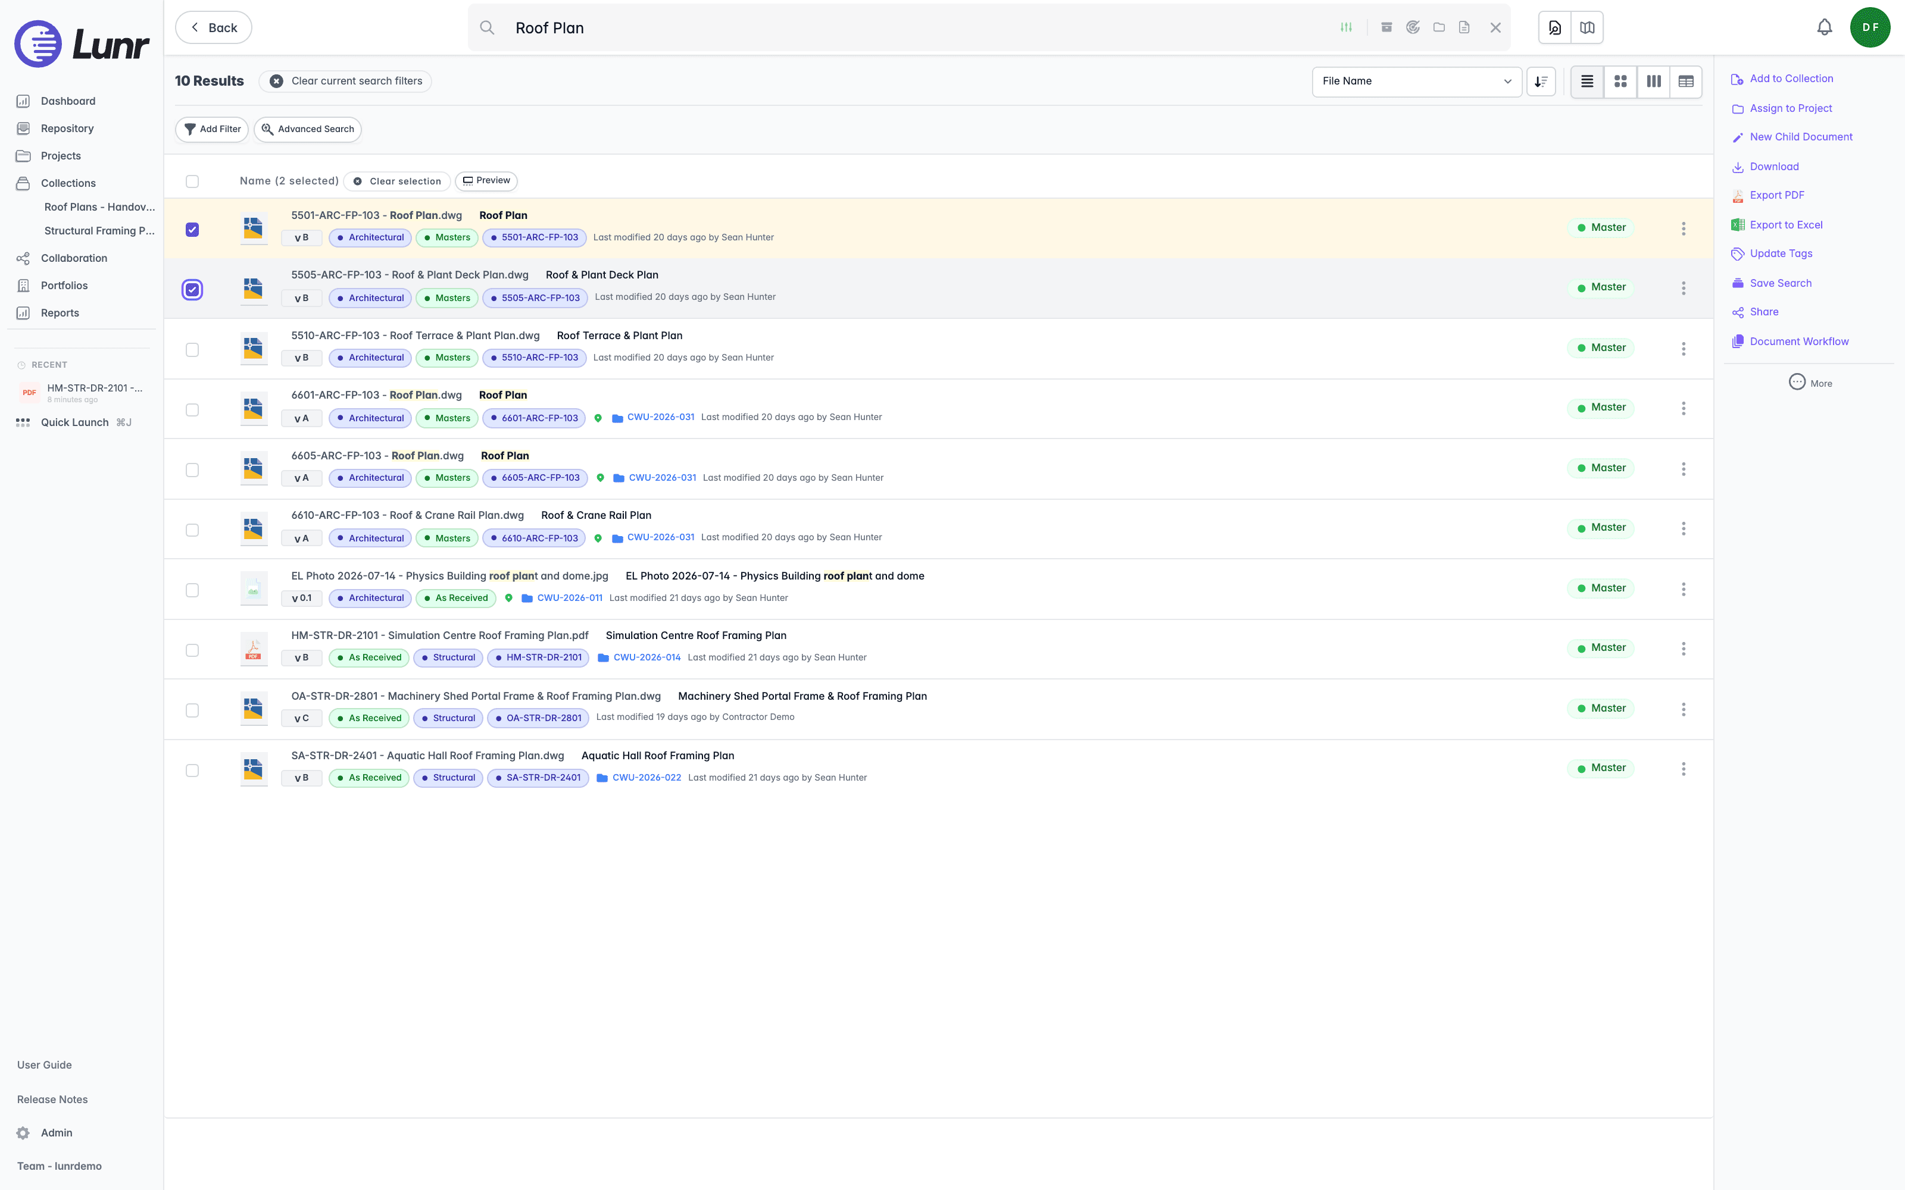Click Assign to Project action
Screen dimensions: 1905x1190
tap(1781, 109)
